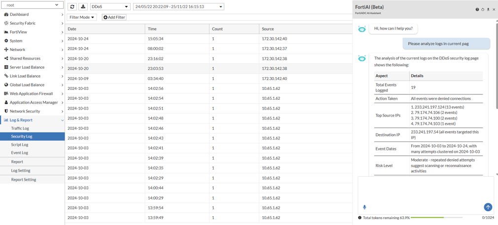498x225 pixels.
Task: Expand the FortiView menu chevron
Action: click(x=62, y=32)
